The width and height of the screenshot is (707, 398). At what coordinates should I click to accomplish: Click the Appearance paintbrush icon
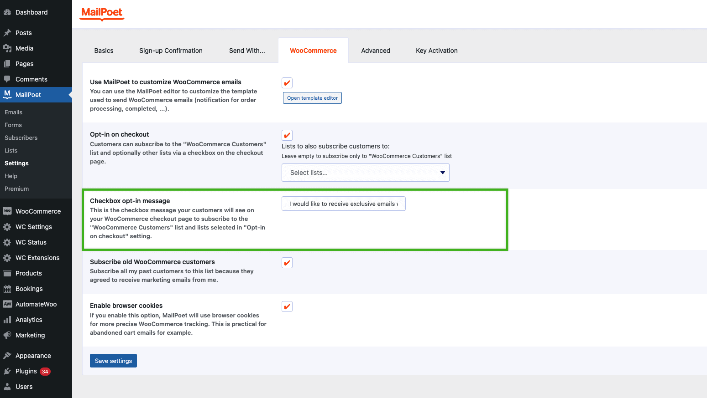pyautogui.click(x=7, y=356)
